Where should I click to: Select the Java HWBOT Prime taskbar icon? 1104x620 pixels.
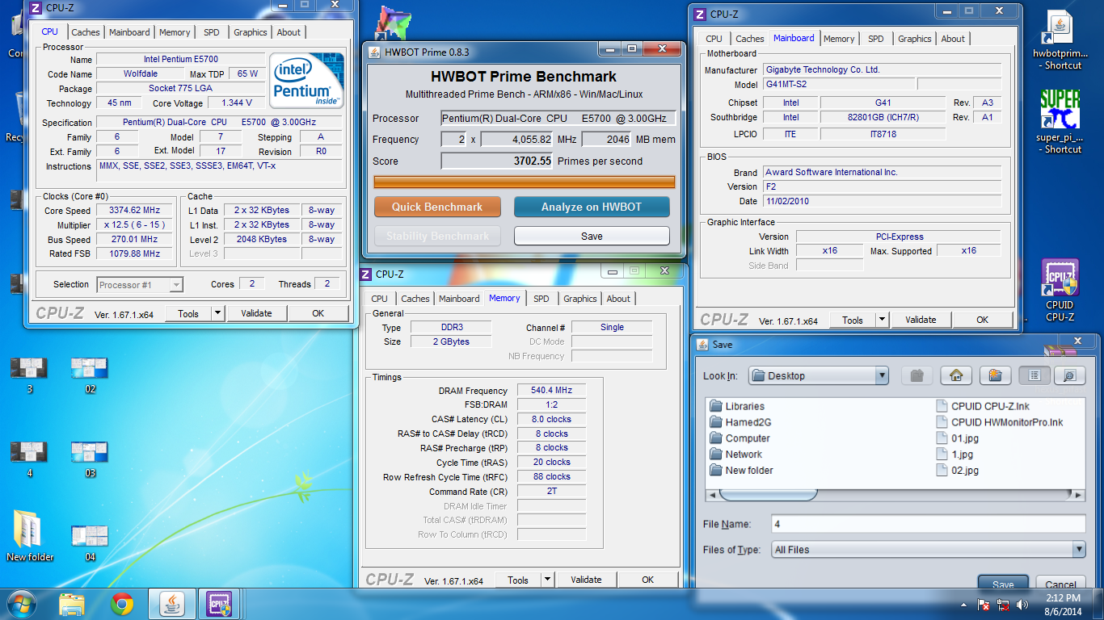point(171,604)
